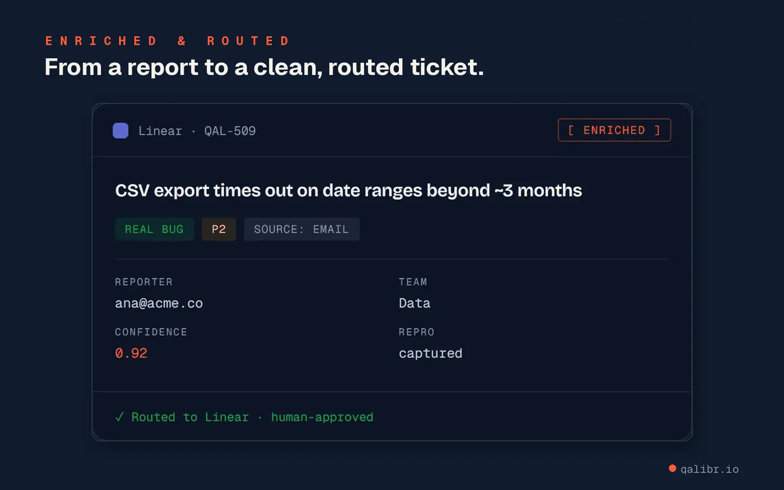
Task: Click the ENRICHED status badge
Action: coord(614,130)
